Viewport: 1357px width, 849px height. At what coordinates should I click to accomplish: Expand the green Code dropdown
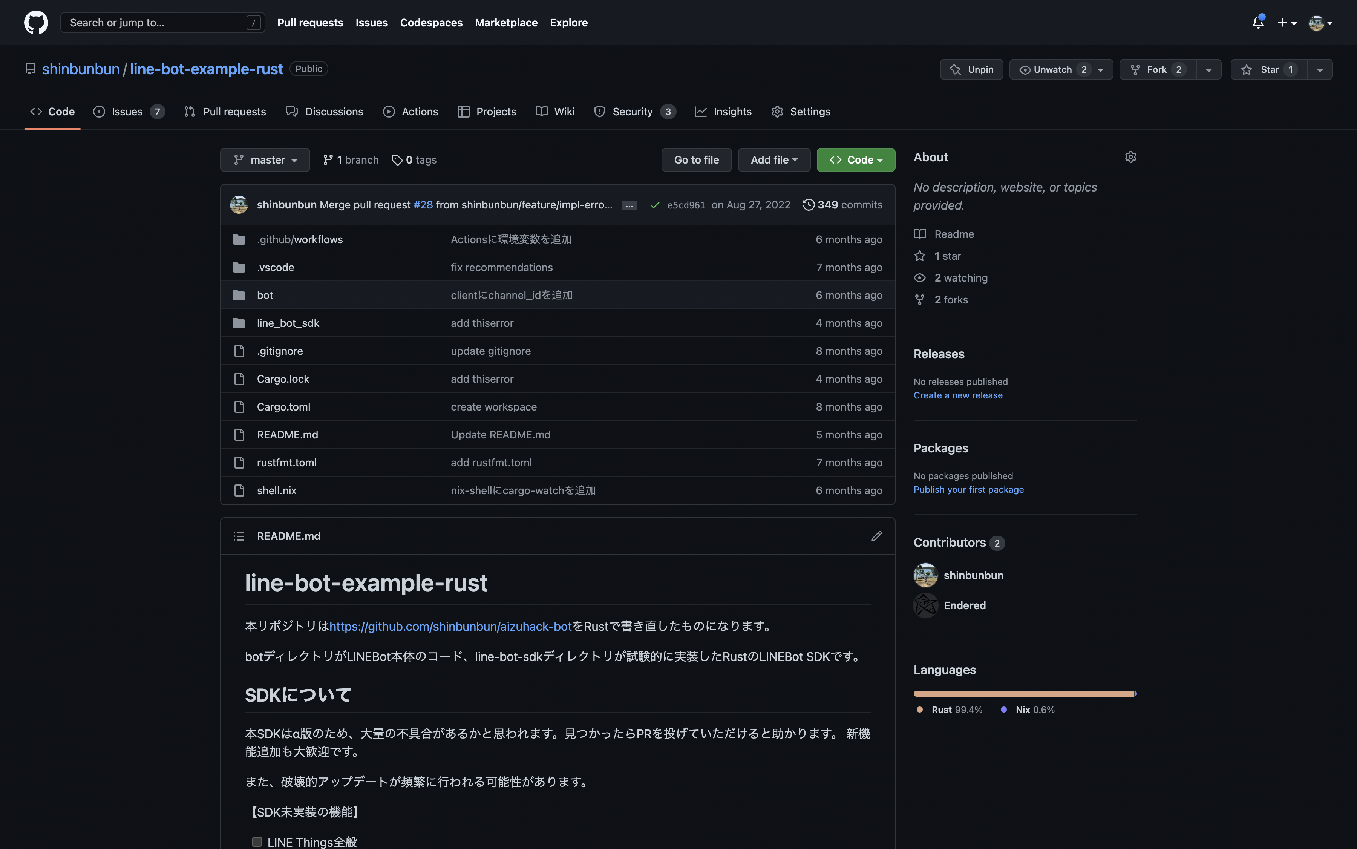tap(856, 160)
